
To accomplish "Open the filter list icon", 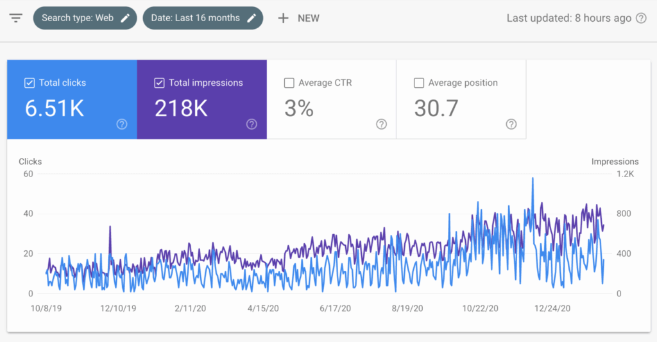I will pos(16,18).
